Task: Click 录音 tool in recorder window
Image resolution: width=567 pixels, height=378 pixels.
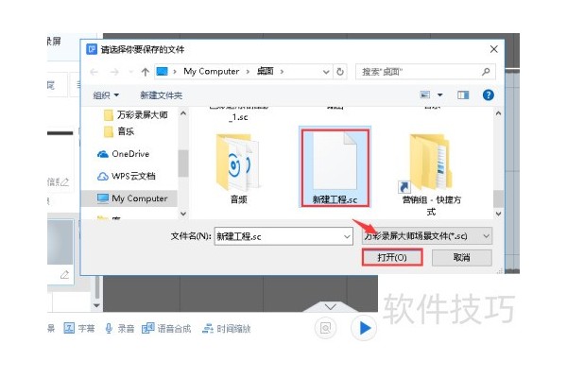Action: point(119,329)
